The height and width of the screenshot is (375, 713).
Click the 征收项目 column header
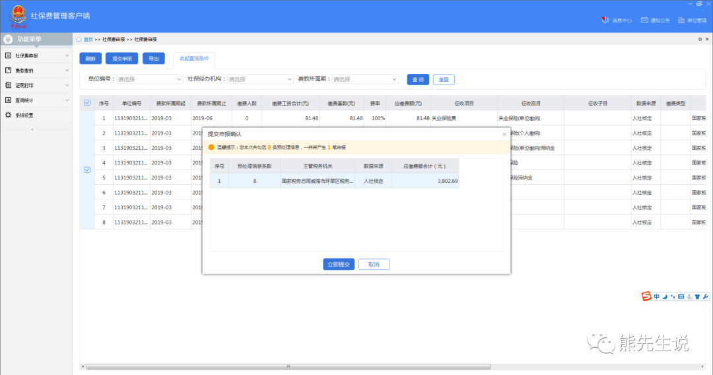click(464, 103)
